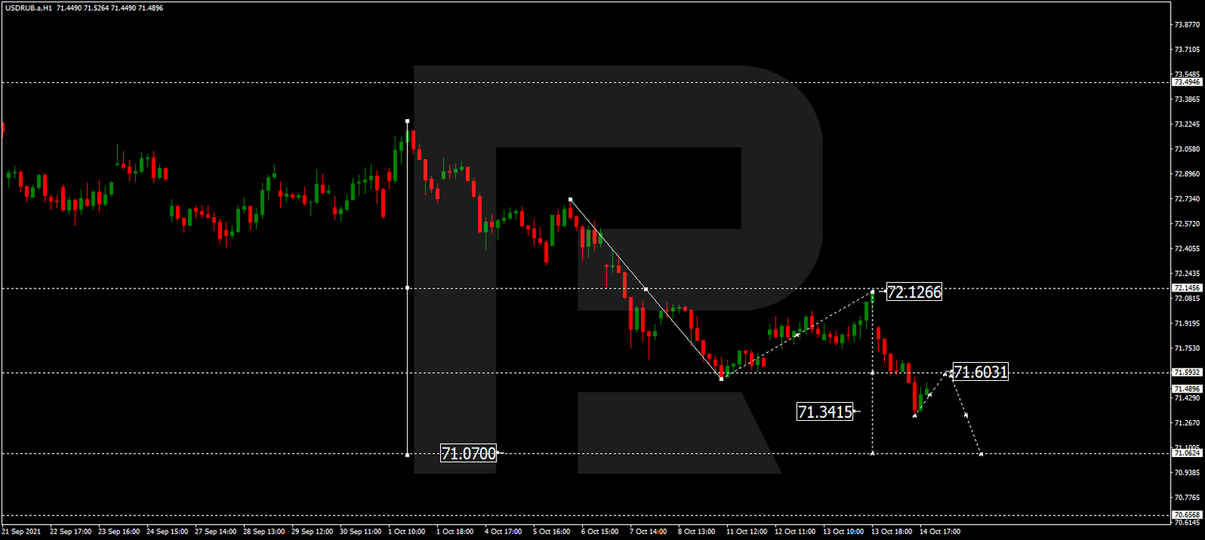Select the top anchor of the vertical measurement line

pyautogui.click(x=407, y=121)
